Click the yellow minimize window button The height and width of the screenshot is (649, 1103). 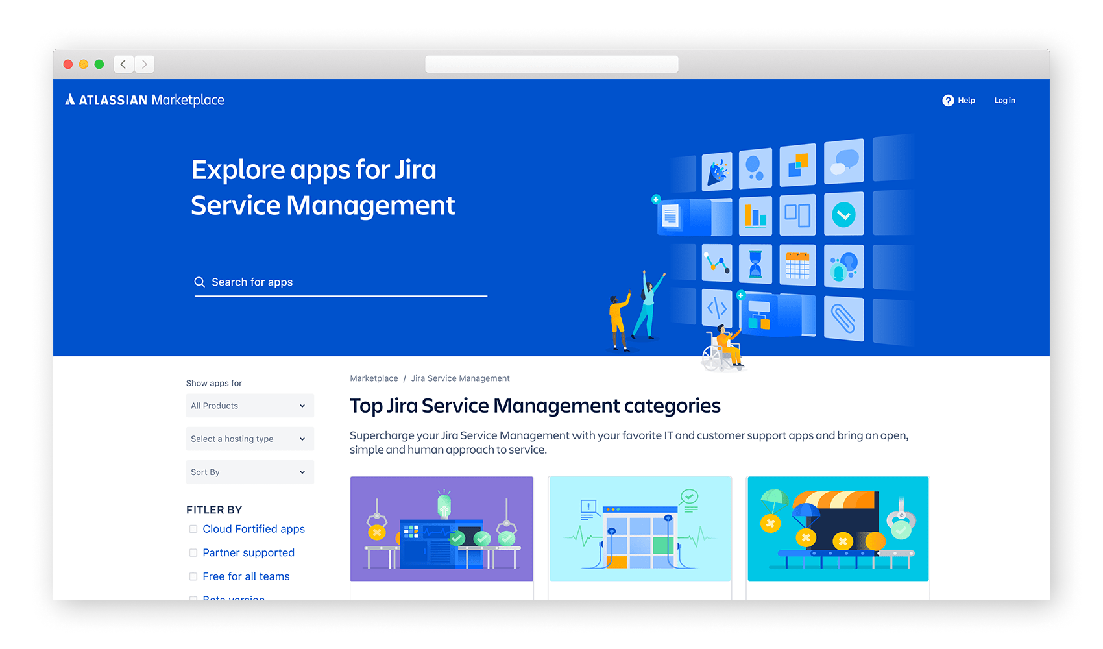(84, 64)
